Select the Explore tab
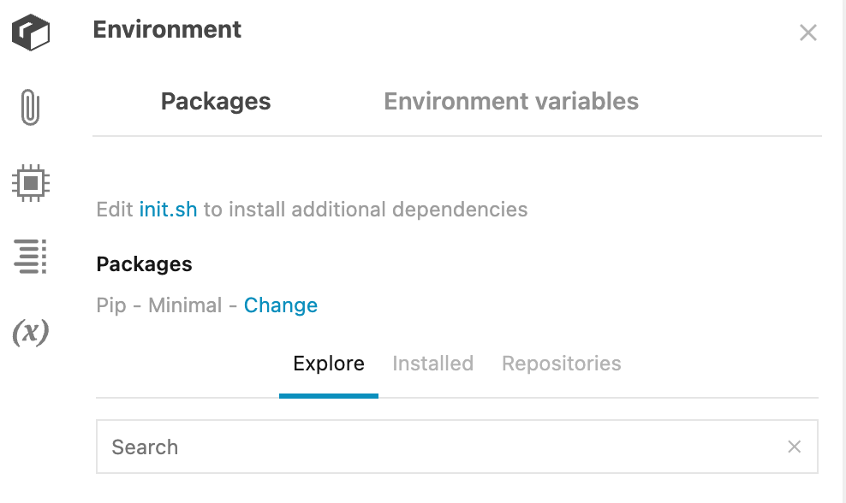This screenshot has height=503, width=846. click(329, 363)
